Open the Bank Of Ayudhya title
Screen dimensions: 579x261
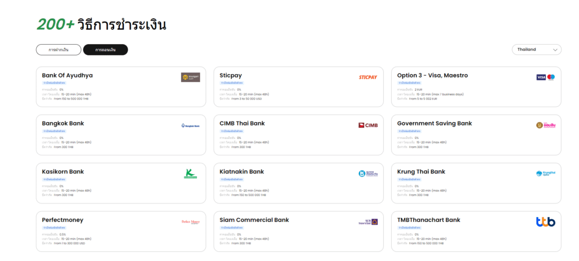[67, 75]
